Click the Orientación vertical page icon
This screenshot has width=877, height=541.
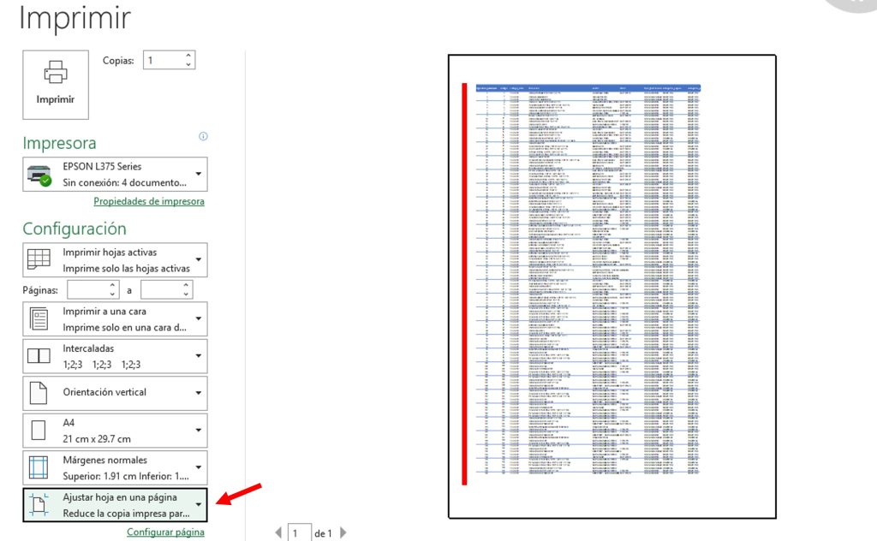[x=39, y=393]
